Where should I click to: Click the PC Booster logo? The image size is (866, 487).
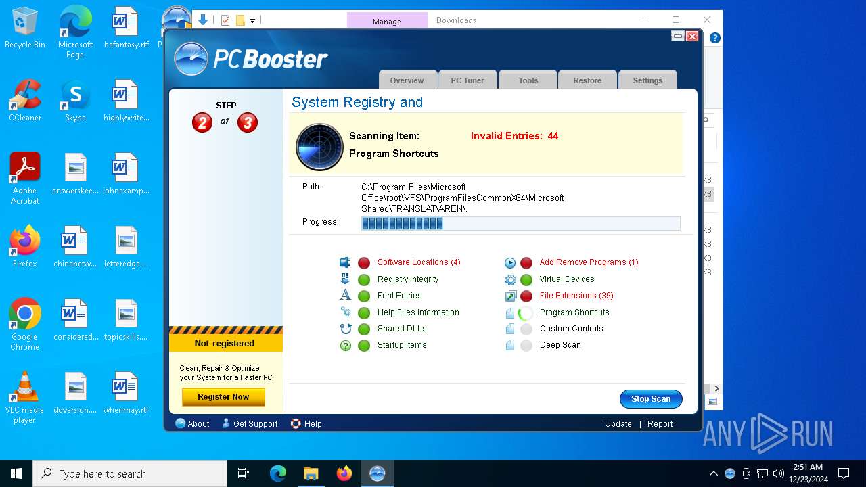250,59
